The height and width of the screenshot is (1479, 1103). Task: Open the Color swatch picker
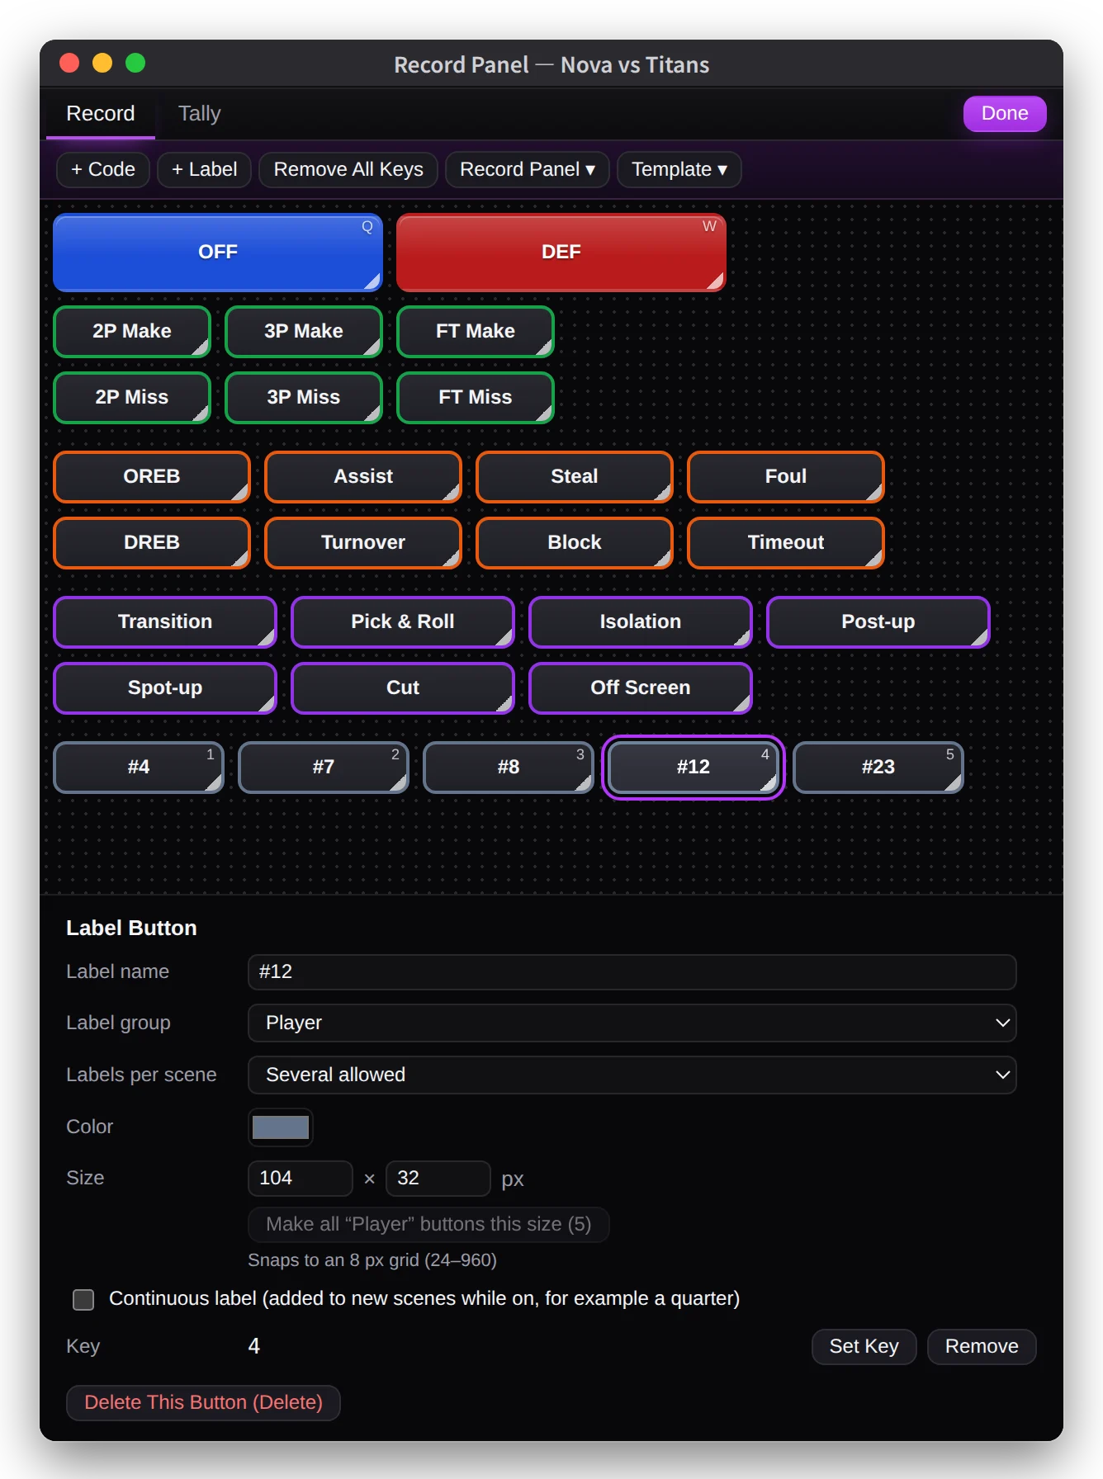(x=281, y=1127)
